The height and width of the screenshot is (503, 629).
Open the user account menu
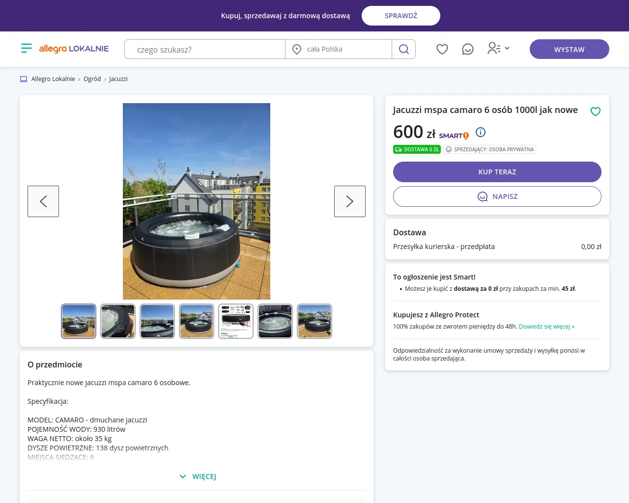(x=498, y=48)
